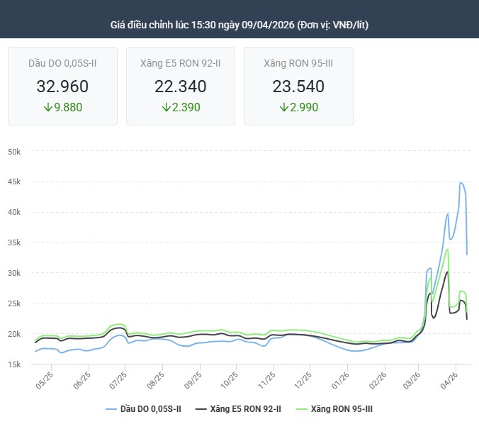The image size is (479, 424).
Task: Select the Xăng E5 RON 92-II card title
Action: [x=180, y=63]
